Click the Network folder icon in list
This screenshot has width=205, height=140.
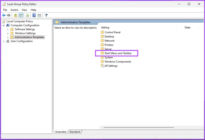pyautogui.click(x=102, y=41)
